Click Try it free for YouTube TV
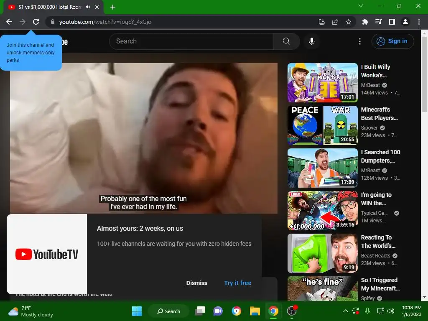The height and width of the screenshot is (321, 428). click(x=237, y=283)
